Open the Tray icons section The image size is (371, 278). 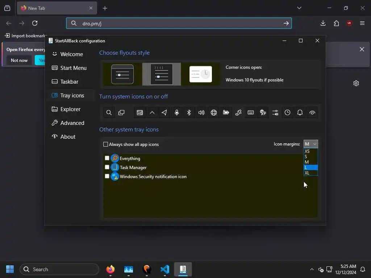tap(72, 96)
